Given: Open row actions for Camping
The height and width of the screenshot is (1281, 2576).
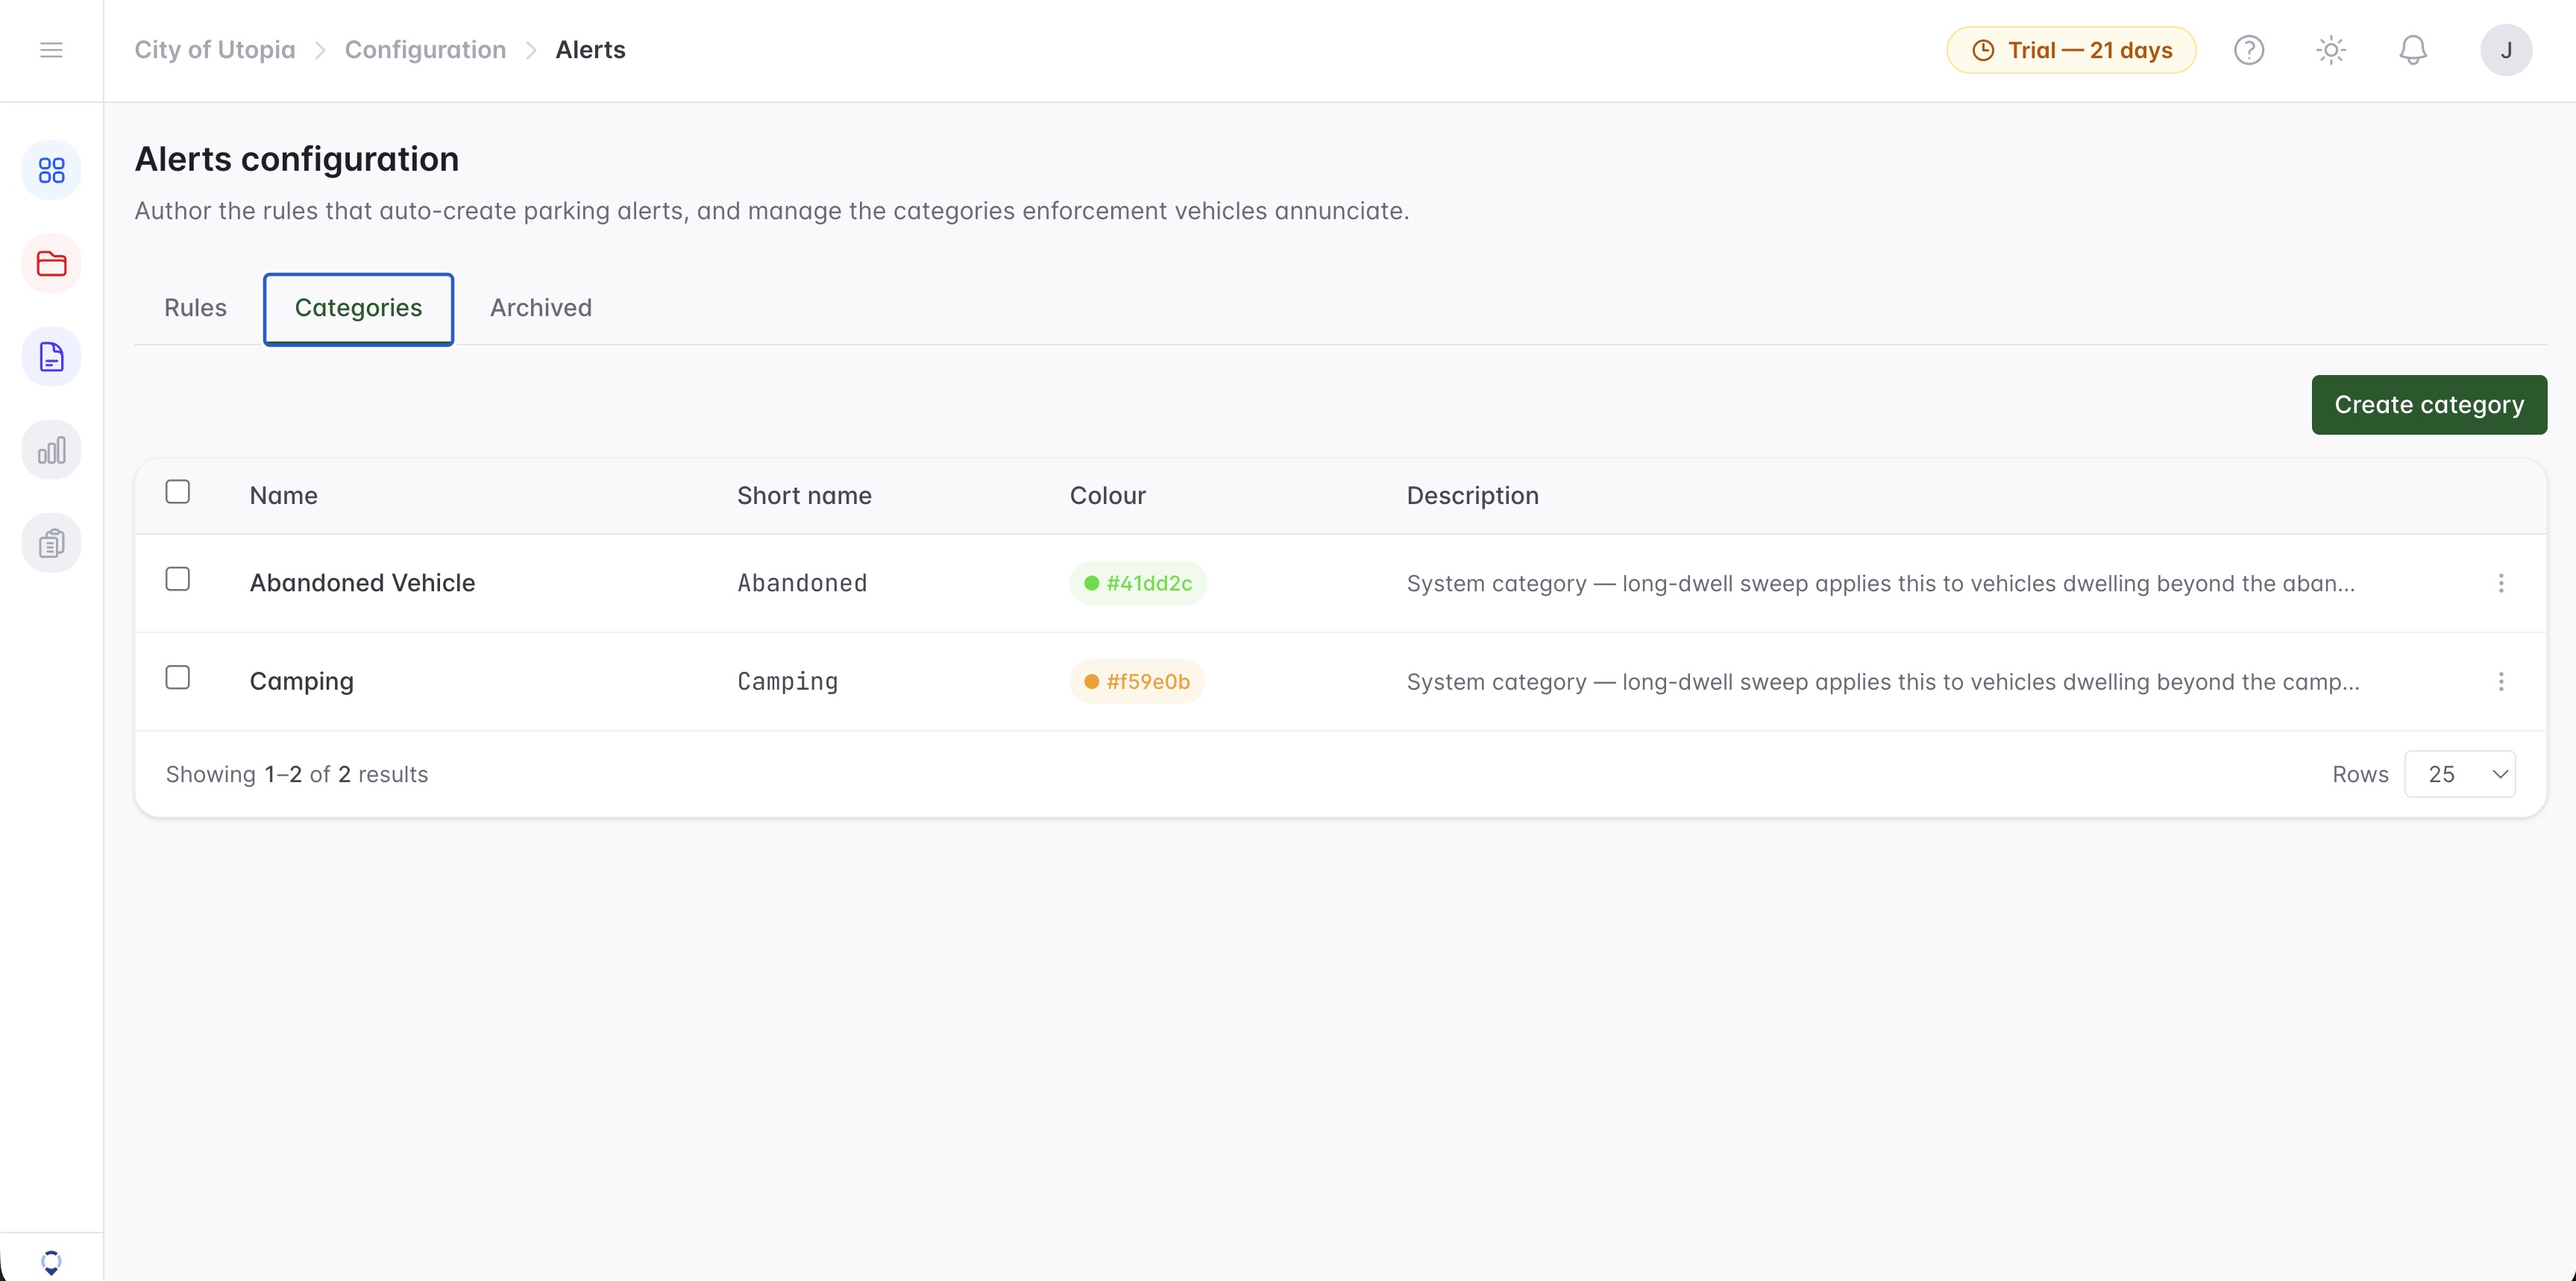Looking at the screenshot, I should pos(2501,682).
